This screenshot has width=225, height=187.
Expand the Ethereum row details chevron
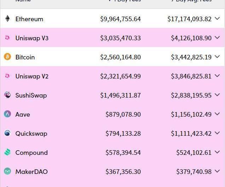(x=217, y=18)
